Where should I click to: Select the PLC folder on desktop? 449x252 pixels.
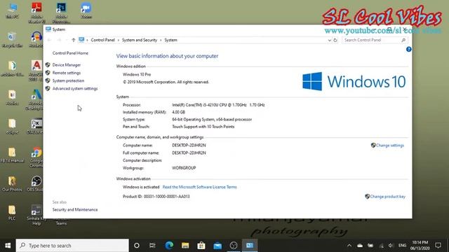[12, 213]
